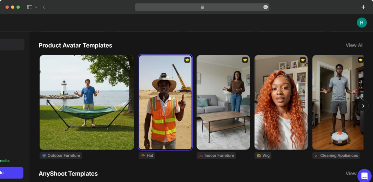The image size is (373, 182).
Task: Click View All for Product Avatar Templates
Action: click(x=354, y=45)
